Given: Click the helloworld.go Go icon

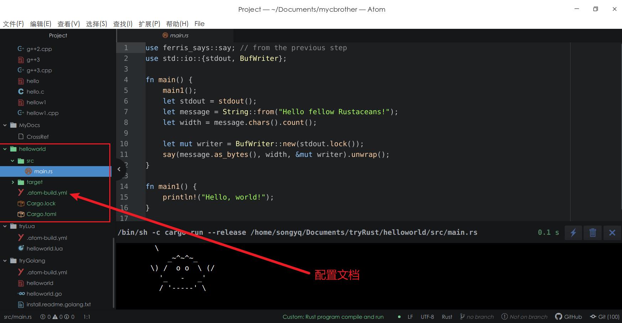Looking at the screenshot, I should point(21,293).
